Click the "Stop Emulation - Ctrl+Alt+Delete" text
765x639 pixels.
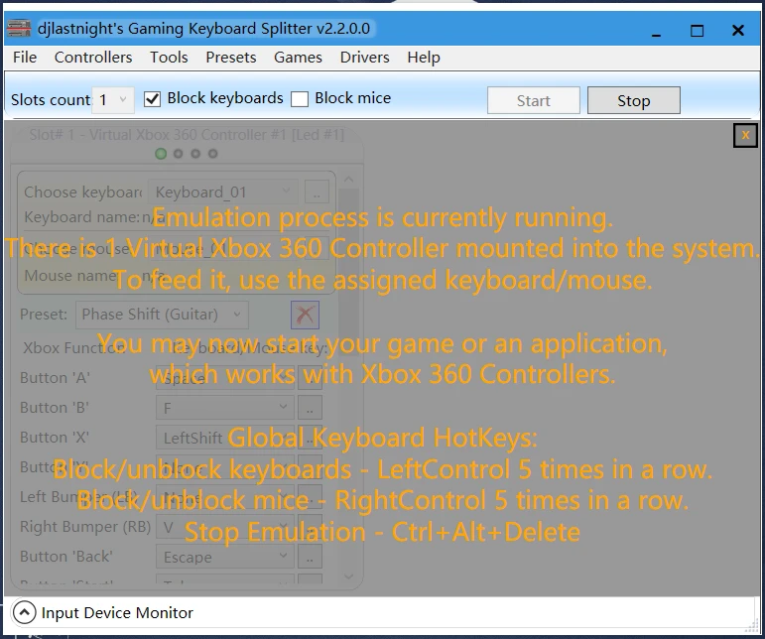[x=382, y=532]
